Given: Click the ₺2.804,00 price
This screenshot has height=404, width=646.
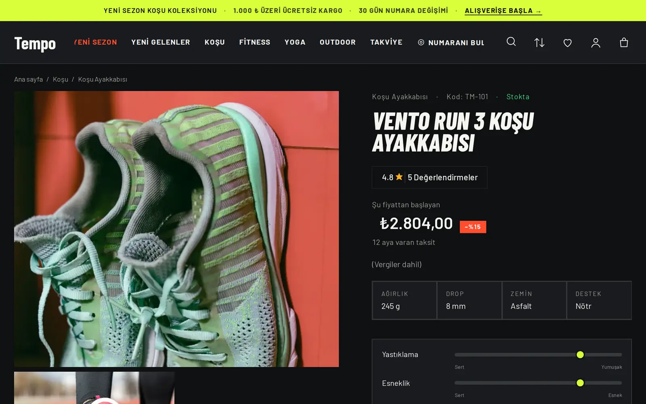Looking at the screenshot, I should (416, 223).
